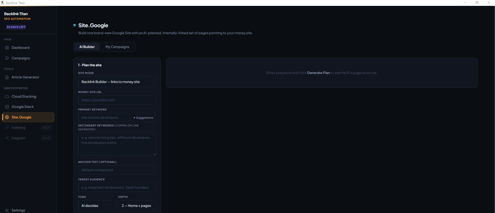Screen dimensions: 495x213
Task: Click the Article Generator document icon
Action: click(x=7, y=77)
